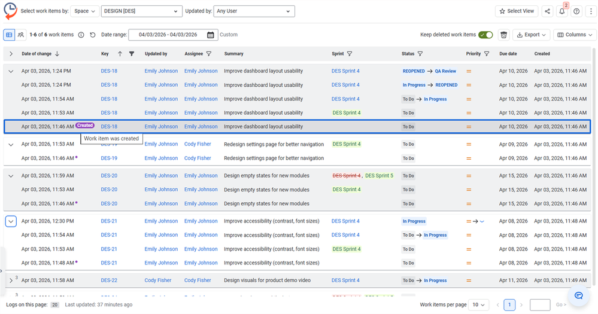
Task: Click QA Review status in first row
Action: click(x=445, y=71)
